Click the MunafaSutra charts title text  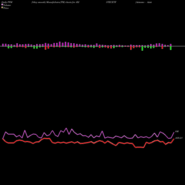tap(55, 2)
